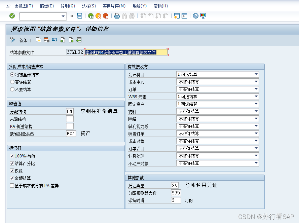The width and height of the screenshot is (299, 223).
Task: Click the Find Next binoculars icon
Action: click(x=132, y=16)
